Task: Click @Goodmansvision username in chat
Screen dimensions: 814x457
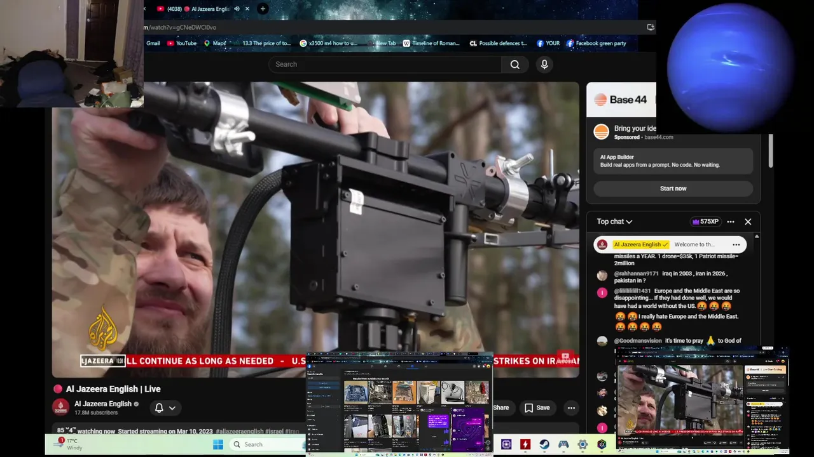Action: coord(637,341)
